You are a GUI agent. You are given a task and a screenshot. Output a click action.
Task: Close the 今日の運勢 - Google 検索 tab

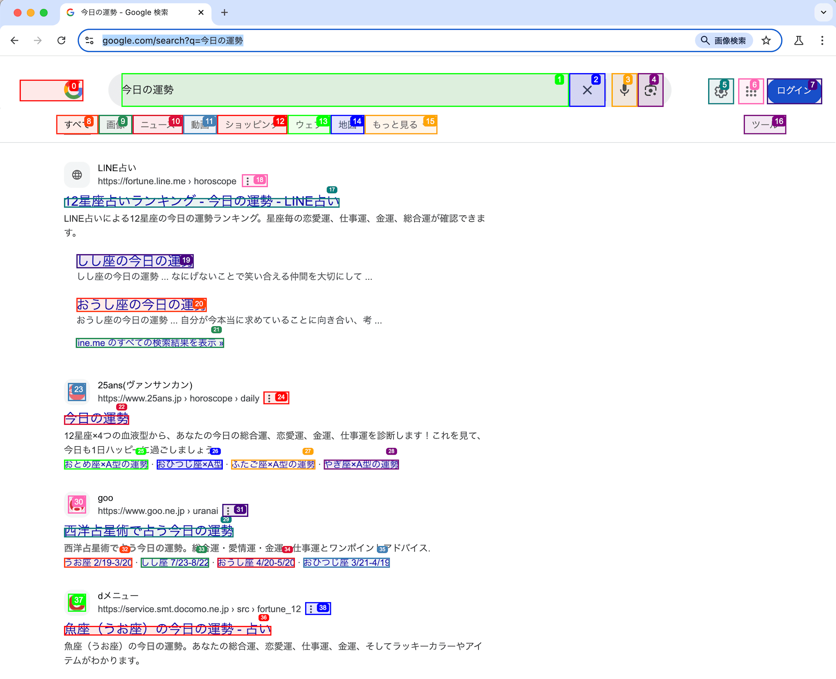201,13
